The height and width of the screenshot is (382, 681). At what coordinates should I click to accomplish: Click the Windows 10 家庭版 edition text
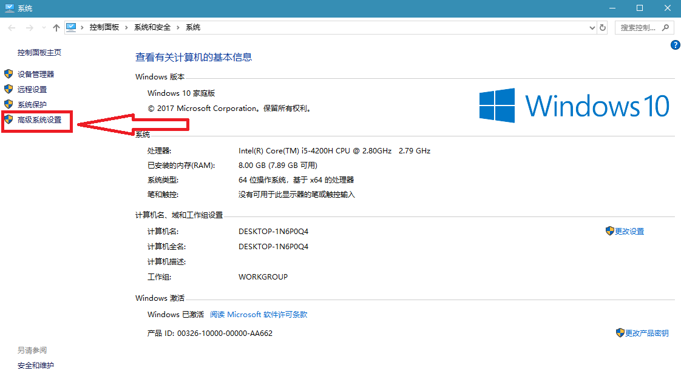[181, 93]
